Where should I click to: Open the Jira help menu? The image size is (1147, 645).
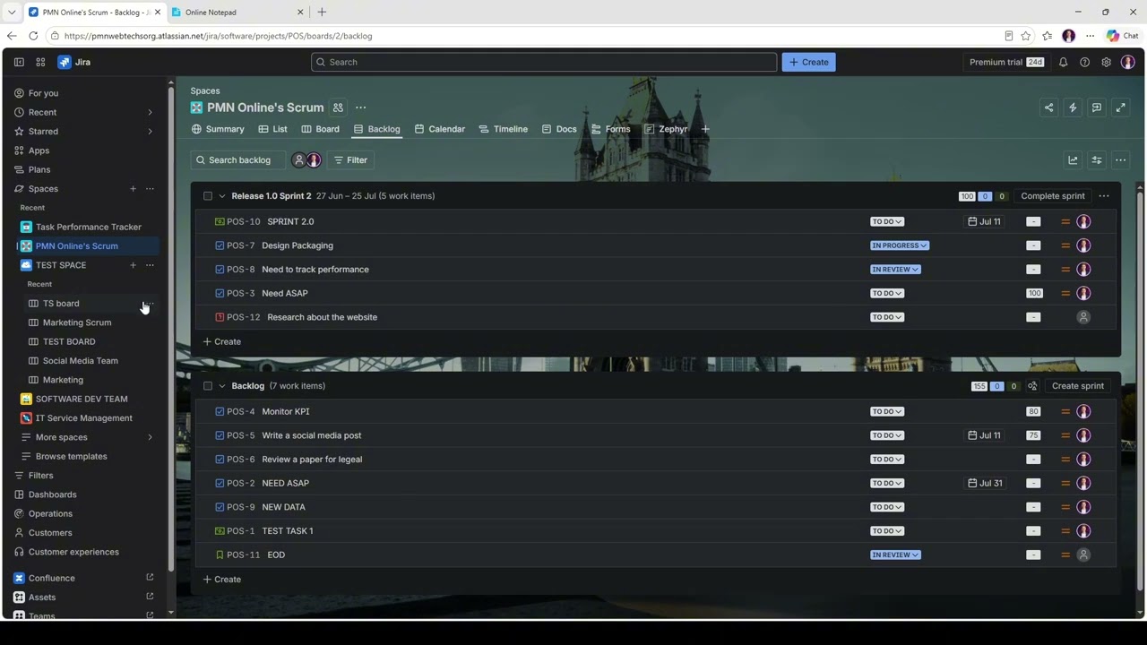point(1084,62)
